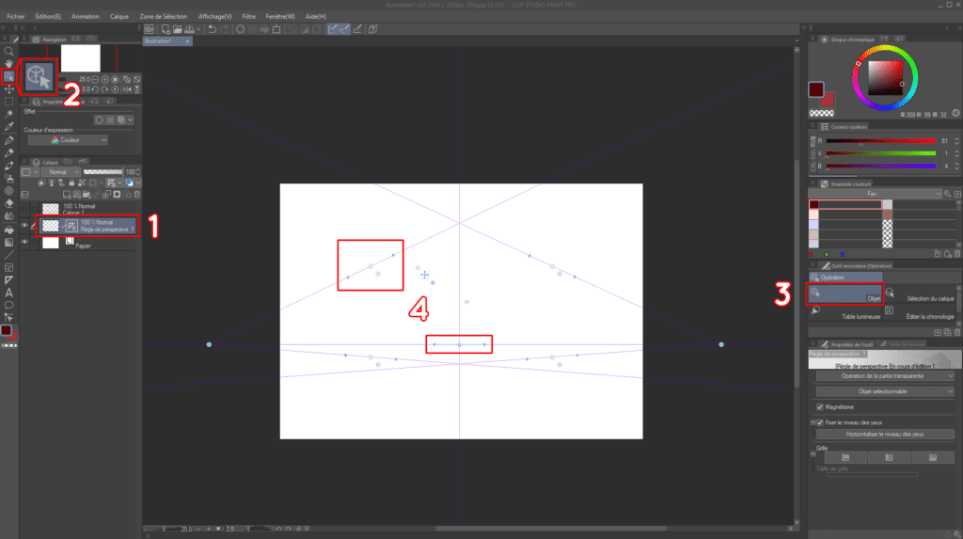Select the Brush tool
963x539 pixels.
point(8,166)
